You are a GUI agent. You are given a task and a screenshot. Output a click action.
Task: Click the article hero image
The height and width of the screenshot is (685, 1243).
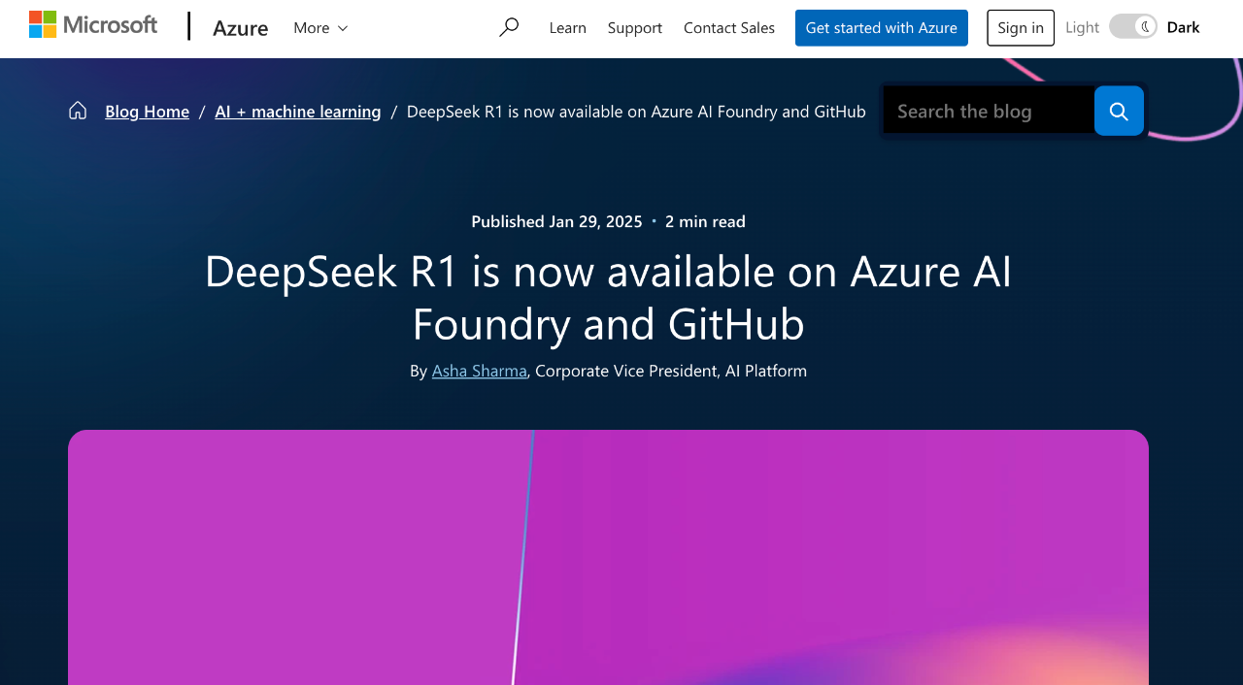[x=608, y=558]
